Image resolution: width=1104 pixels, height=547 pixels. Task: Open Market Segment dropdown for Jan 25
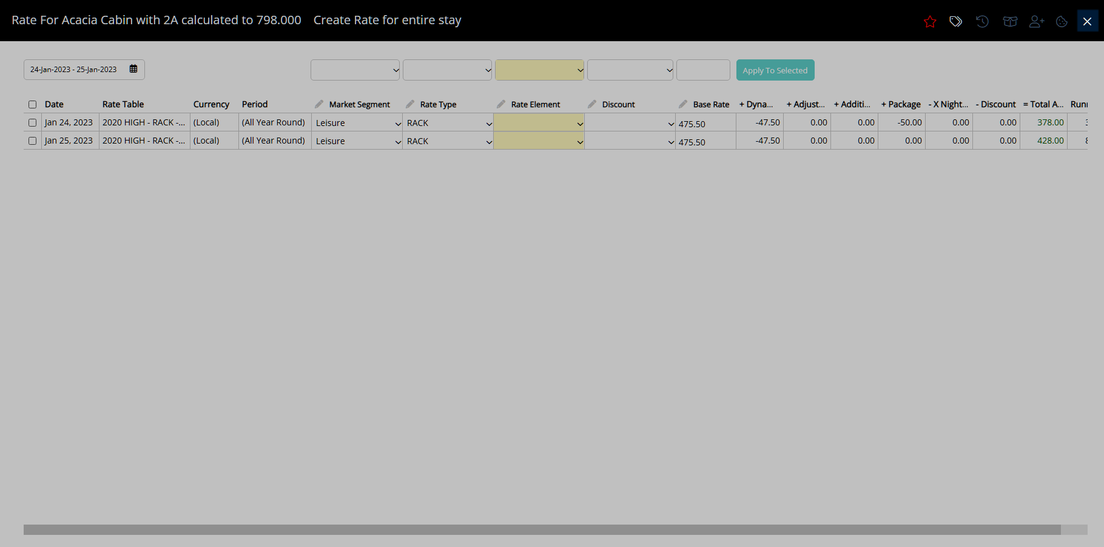coord(357,141)
